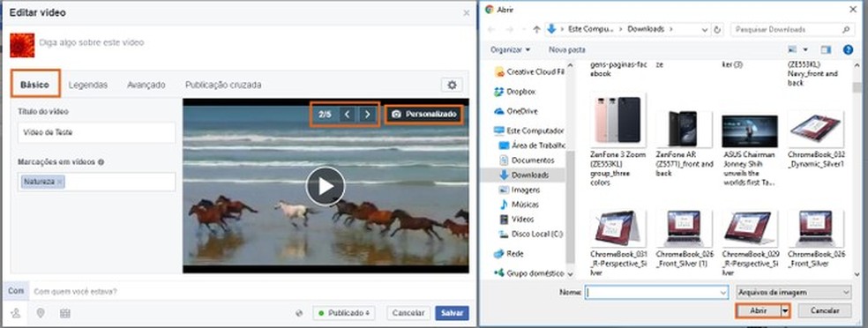Click the Abrir button
Image resolution: width=868 pixels, height=328 pixels.
point(758,311)
